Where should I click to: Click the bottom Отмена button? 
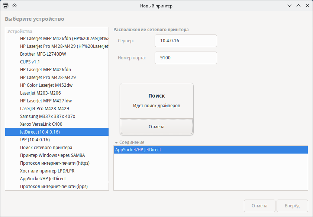tap(259, 206)
